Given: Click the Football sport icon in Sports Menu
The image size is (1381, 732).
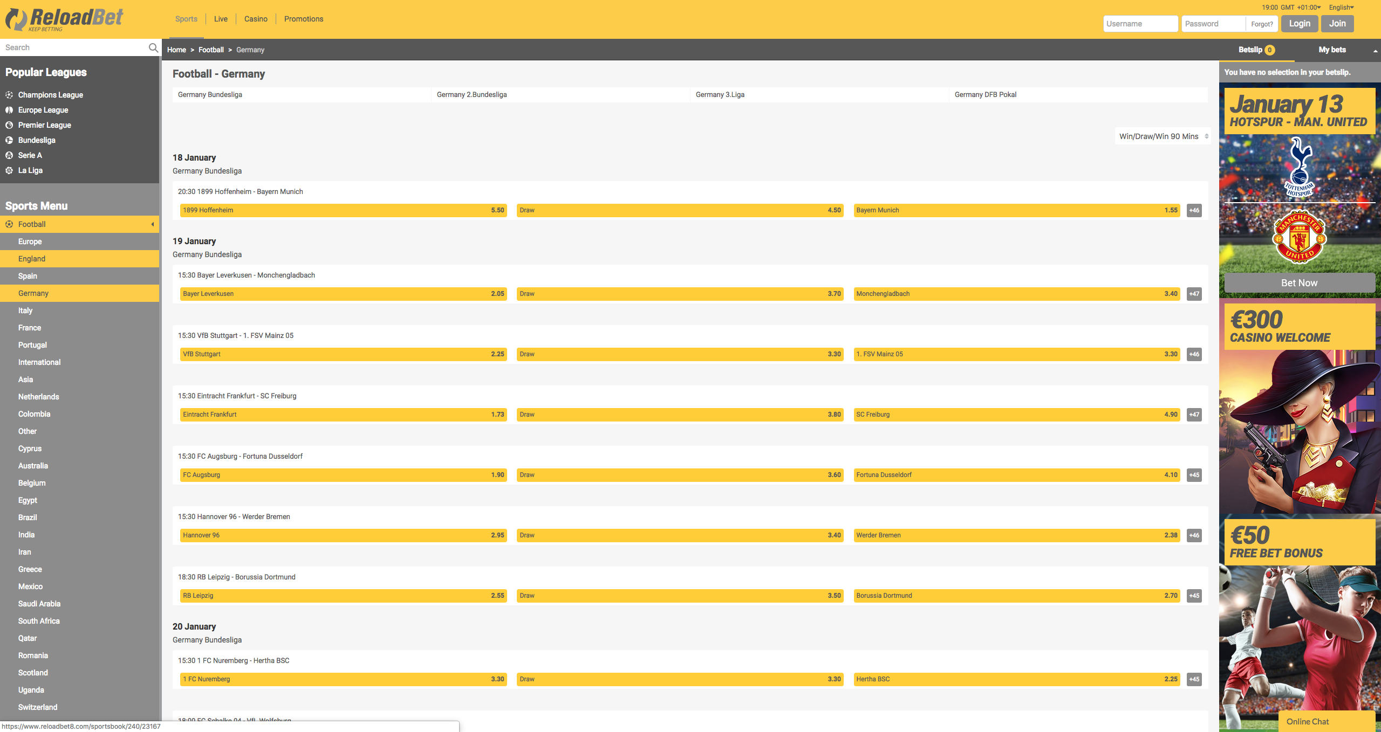Looking at the screenshot, I should (9, 224).
